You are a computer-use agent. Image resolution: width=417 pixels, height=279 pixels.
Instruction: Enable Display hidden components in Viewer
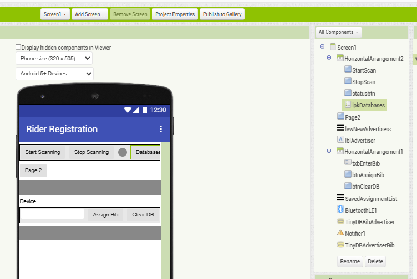[x=18, y=48]
